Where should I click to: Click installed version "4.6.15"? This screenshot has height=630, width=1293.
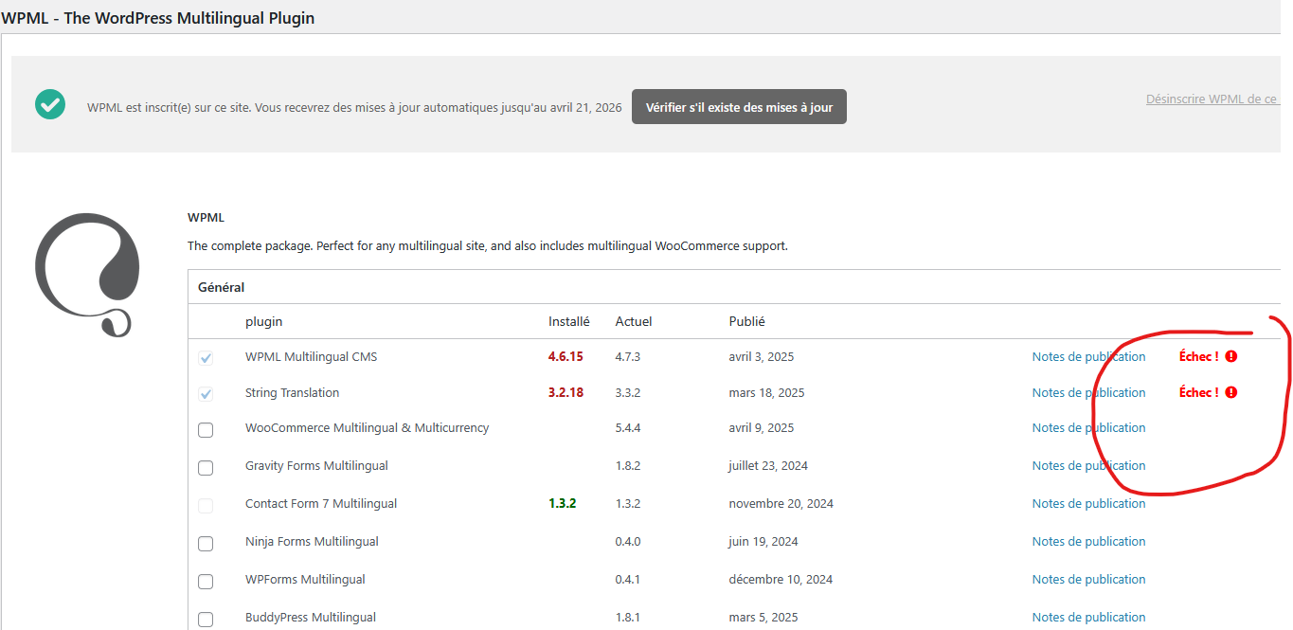click(566, 357)
